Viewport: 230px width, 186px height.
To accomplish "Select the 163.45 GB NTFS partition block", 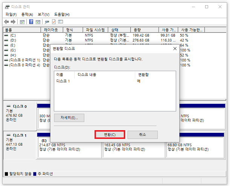I will [134, 147].
